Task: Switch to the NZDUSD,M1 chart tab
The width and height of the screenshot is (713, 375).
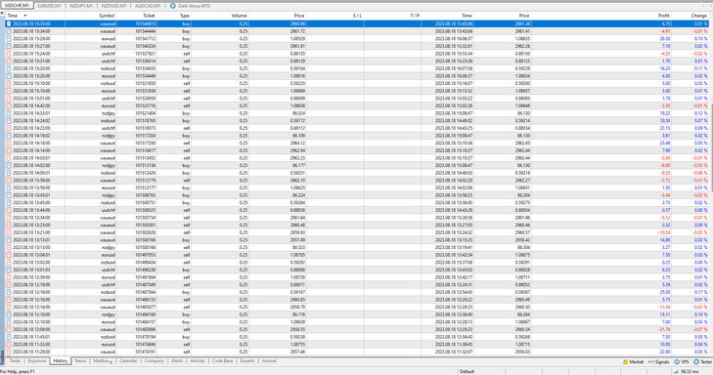Action: (x=113, y=6)
